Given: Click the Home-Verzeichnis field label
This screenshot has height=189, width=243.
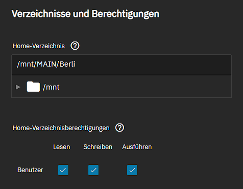Looking at the screenshot, I should click(x=39, y=46).
